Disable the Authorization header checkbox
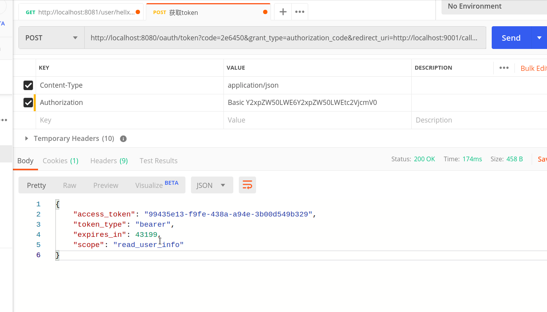 pos(28,102)
